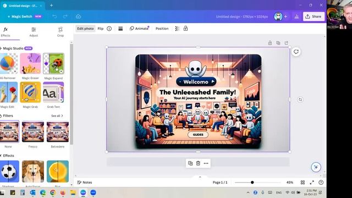
Task: Undo the last action
Action: pos(54,16)
